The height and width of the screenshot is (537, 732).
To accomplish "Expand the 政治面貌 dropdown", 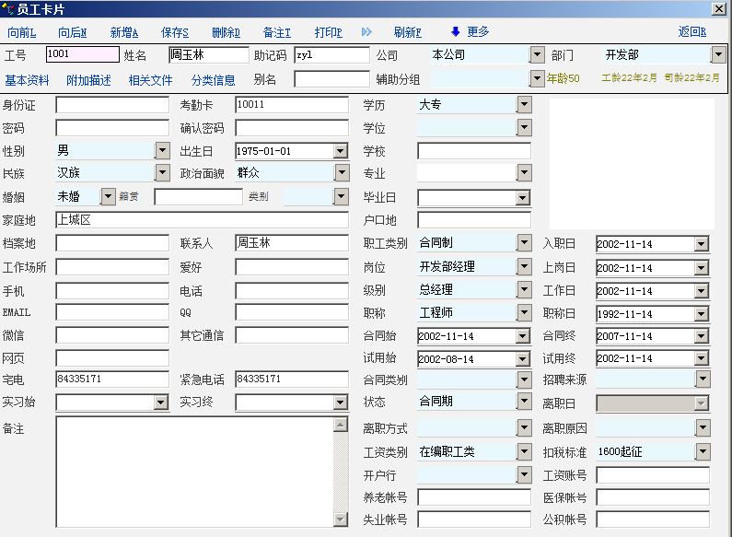I will (342, 172).
